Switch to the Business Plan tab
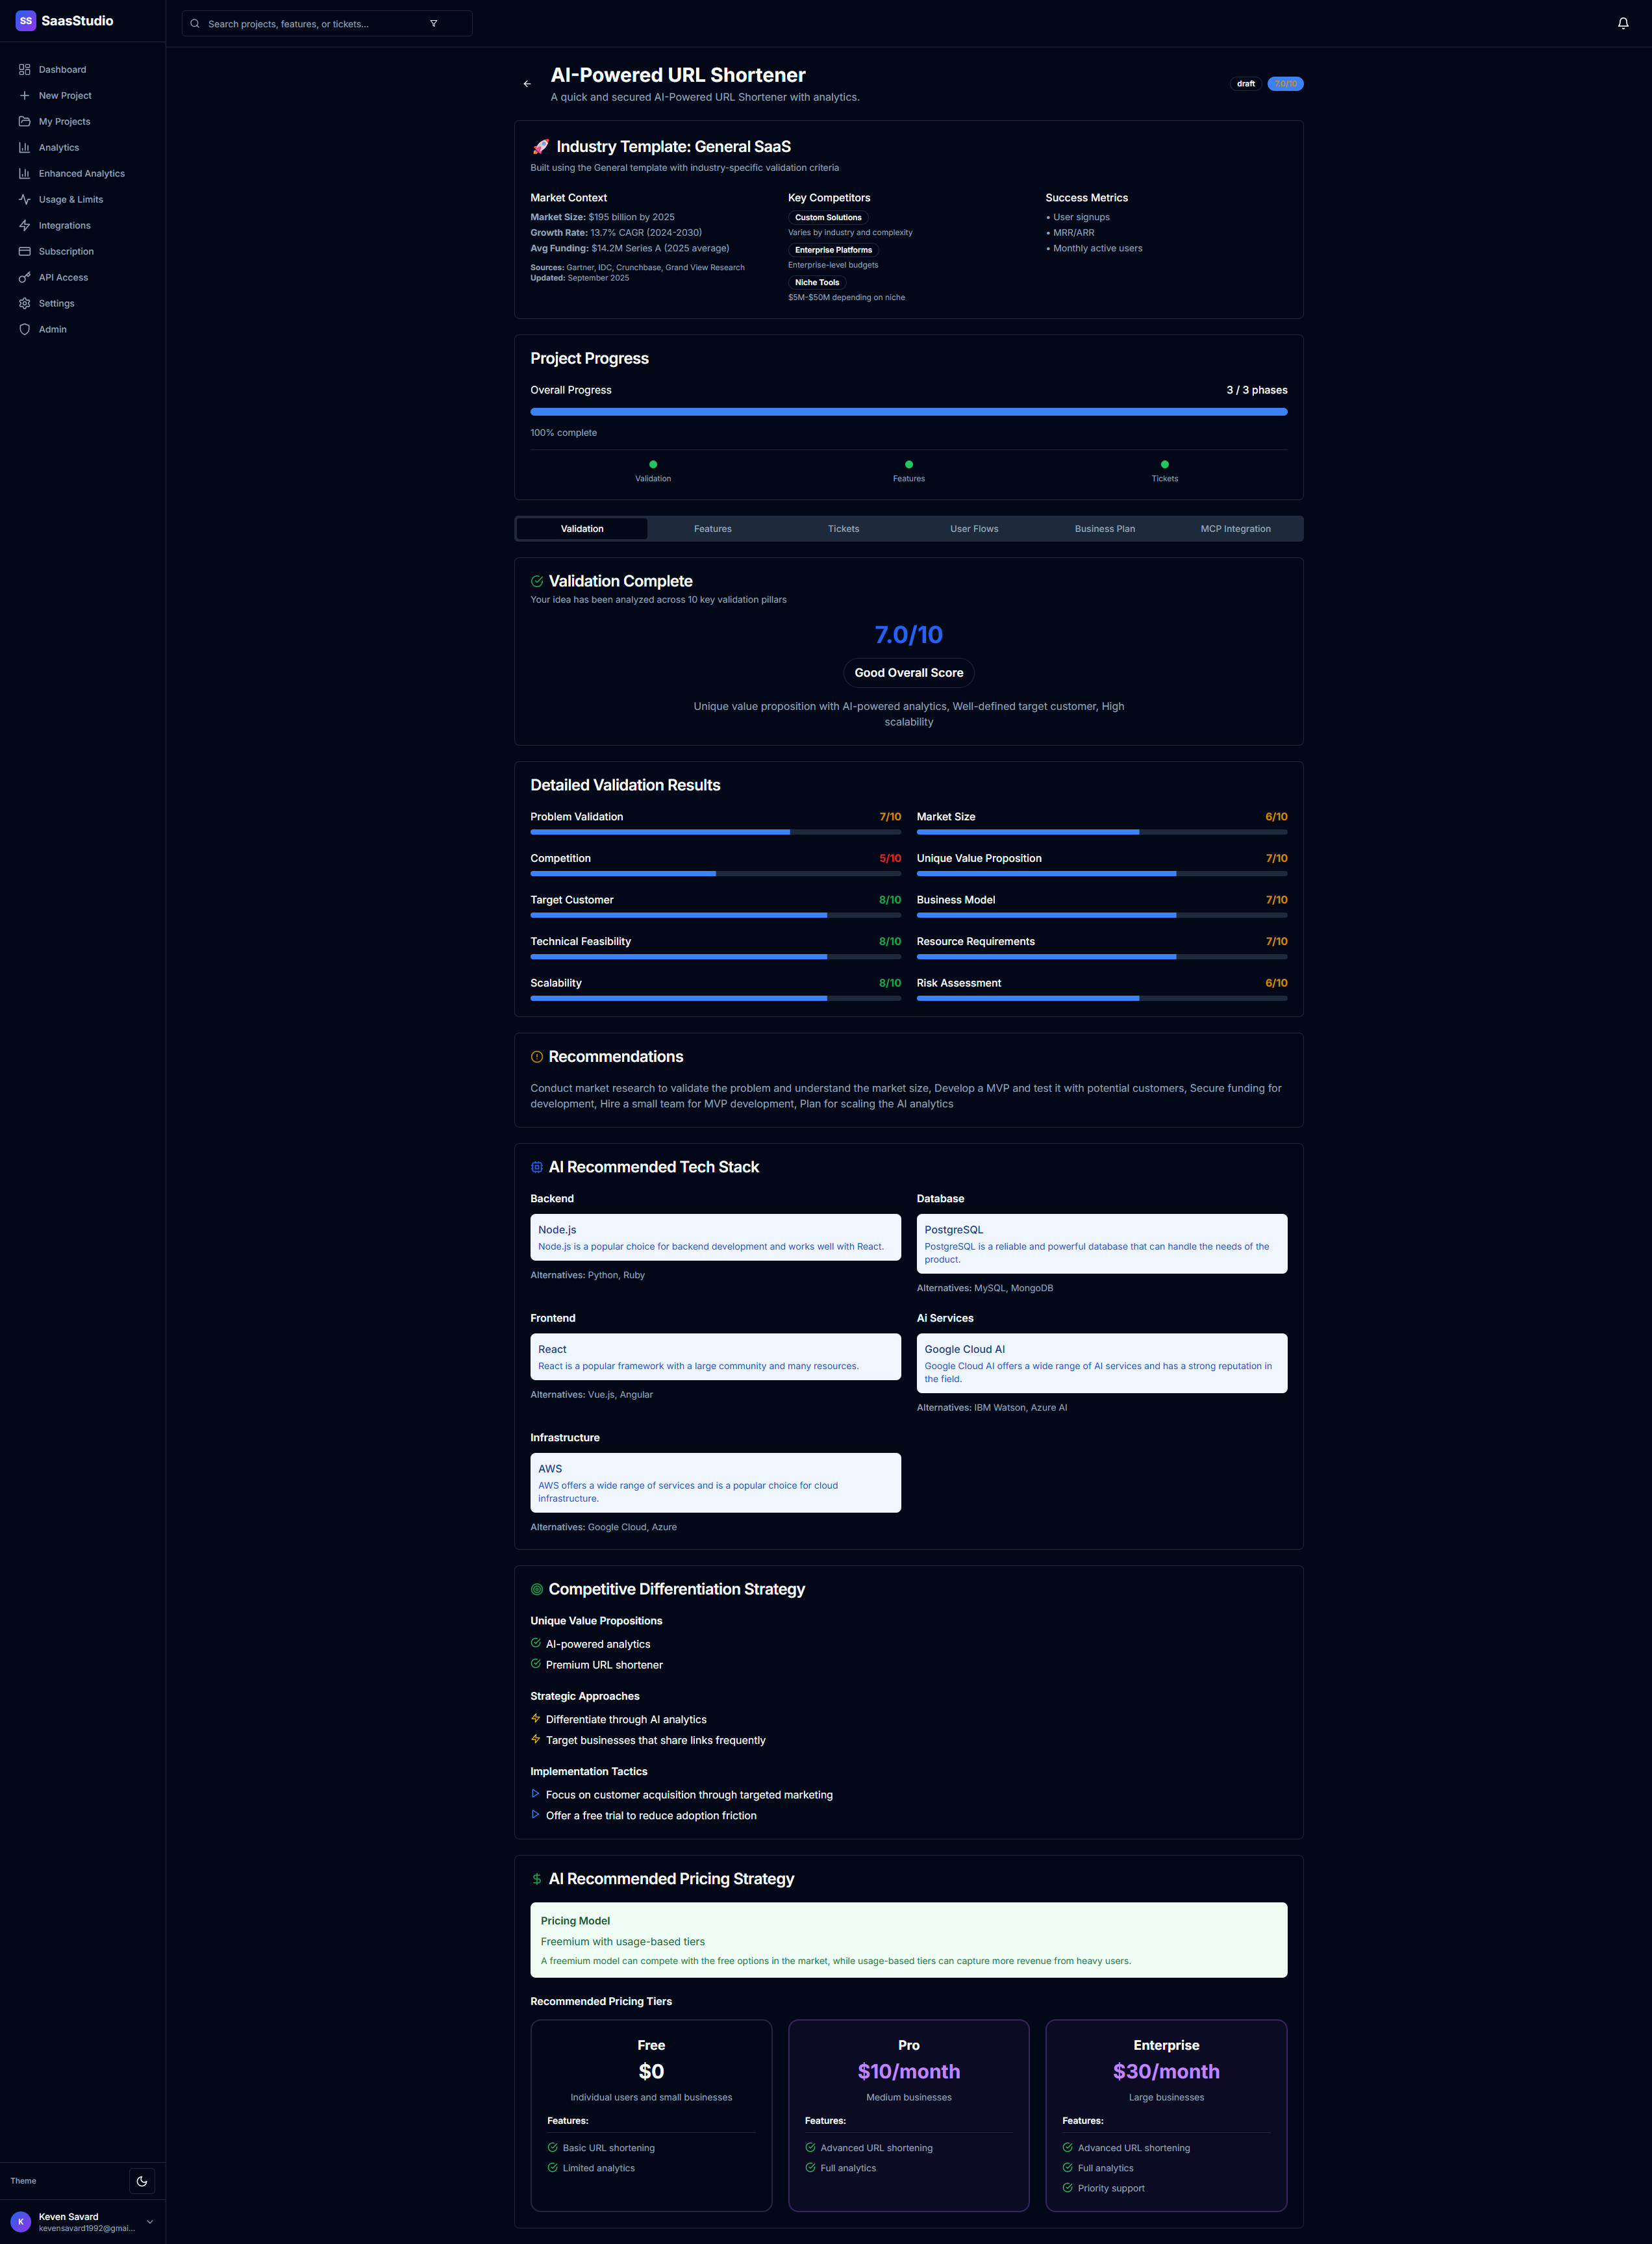 tap(1104, 528)
